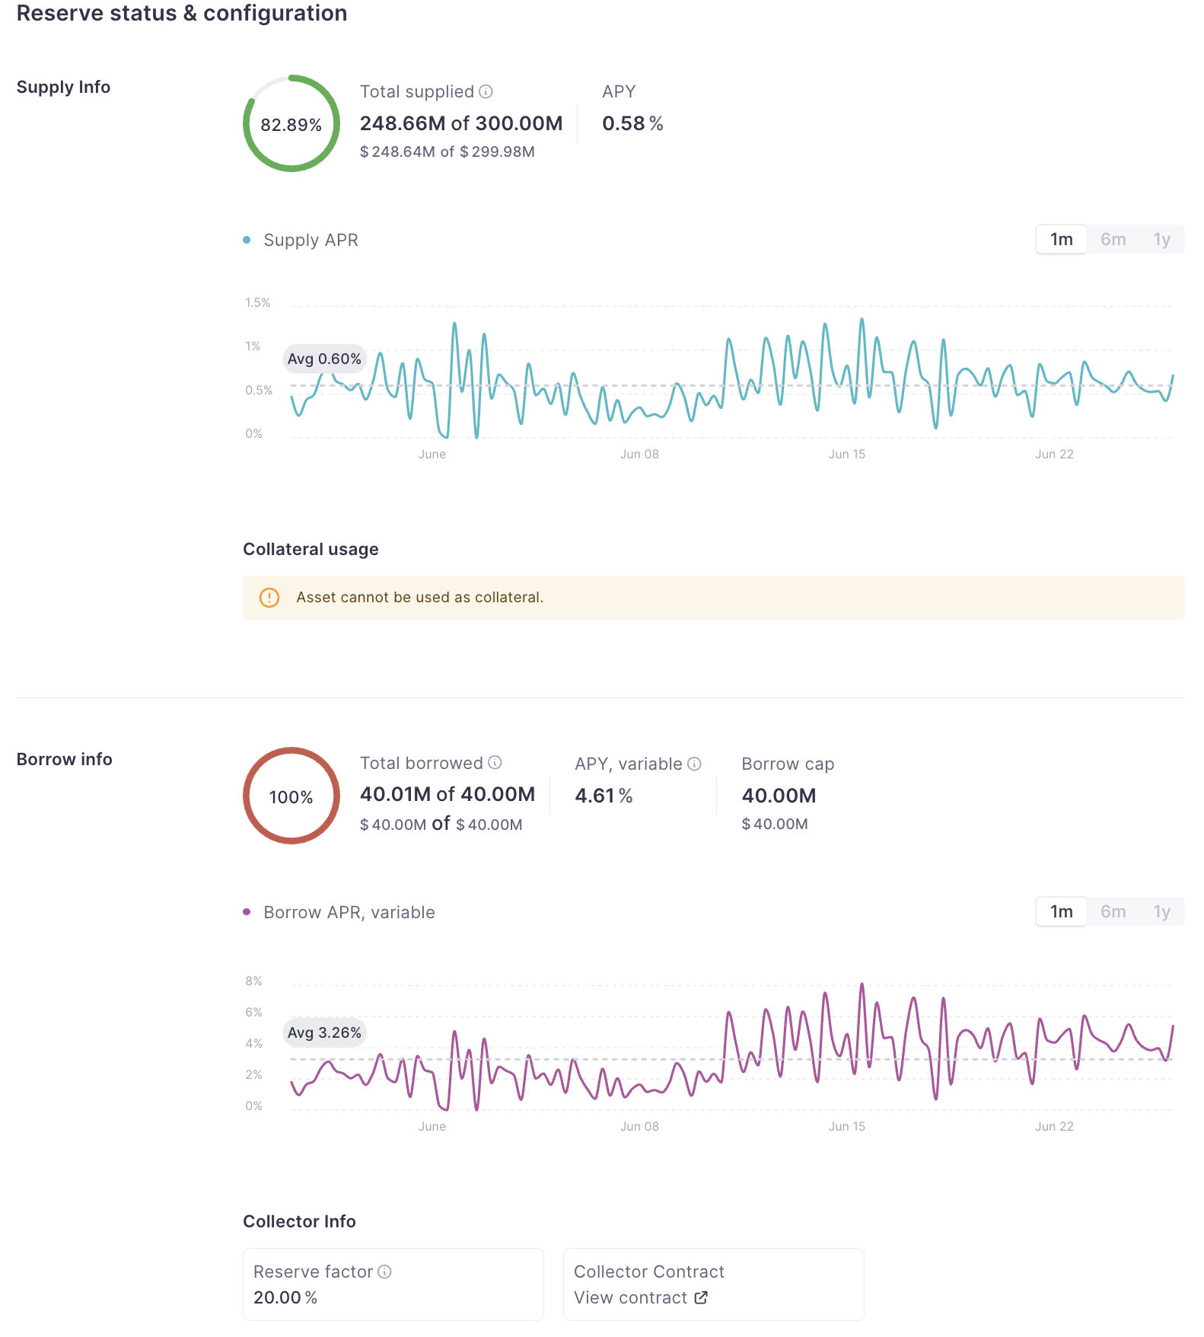Click the teal Supply APR legend dot
Viewport: 1204px width, 1337px height.
(x=247, y=241)
